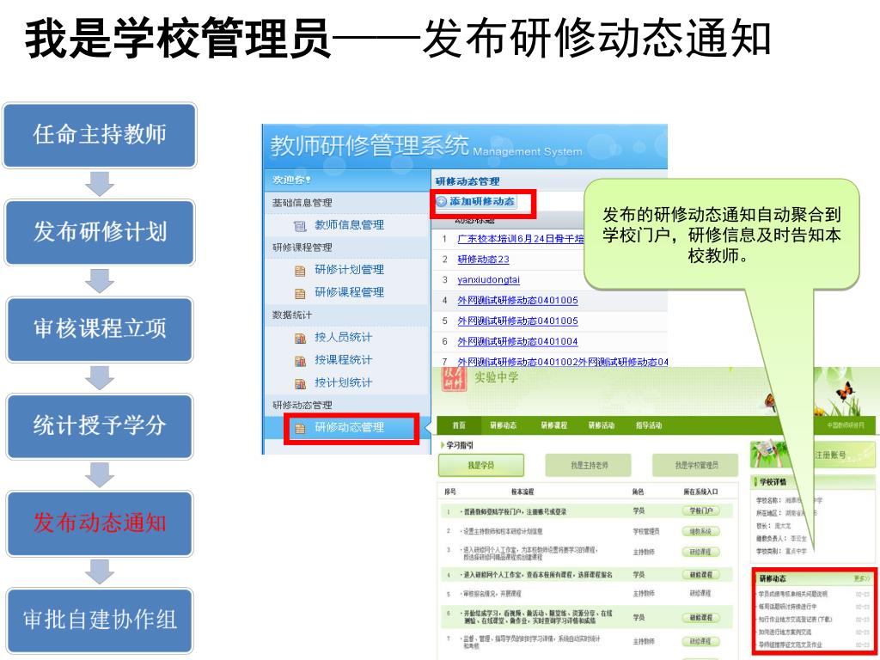This screenshot has width=880, height=660.
Task: Select 按计划统计 under 数据统计
Action: coord(343,382)
